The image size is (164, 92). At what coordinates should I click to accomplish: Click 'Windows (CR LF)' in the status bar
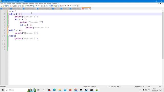pyautogui.click(x=139, y=87)
